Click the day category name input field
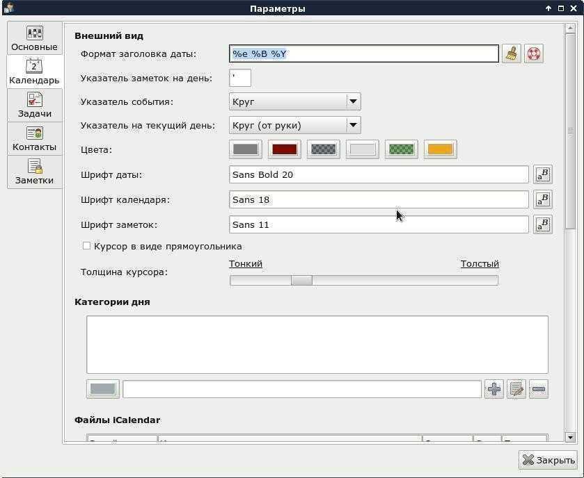Screen dimensions: 584x478 click(302, 389)
